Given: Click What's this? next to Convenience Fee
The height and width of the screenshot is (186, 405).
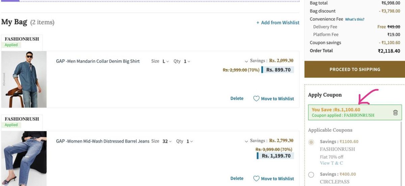Looking at the screenshot, I should (x=355, y=20).
